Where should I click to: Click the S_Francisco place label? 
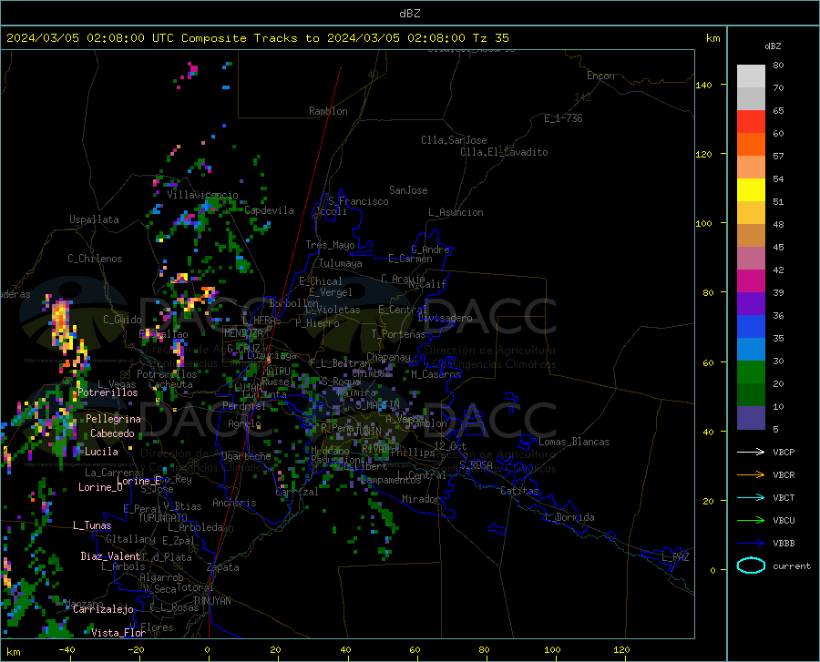point(358,201)
